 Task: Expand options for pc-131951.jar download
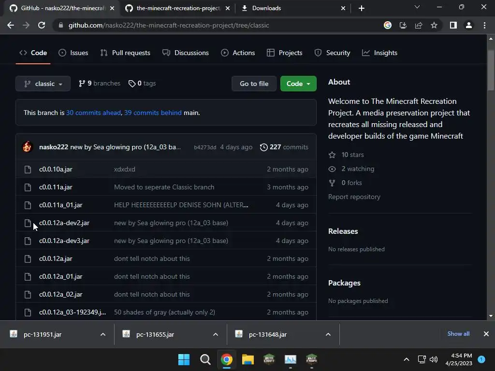[103, 334]
